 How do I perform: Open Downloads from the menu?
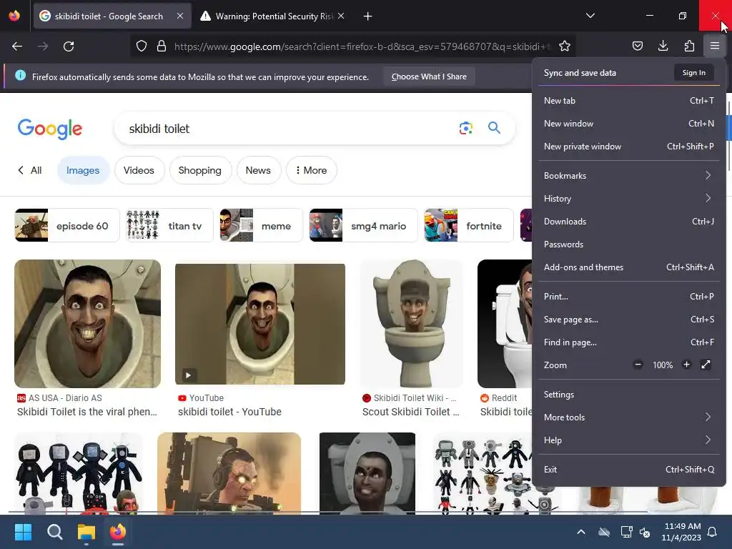(x=629, y=222)
